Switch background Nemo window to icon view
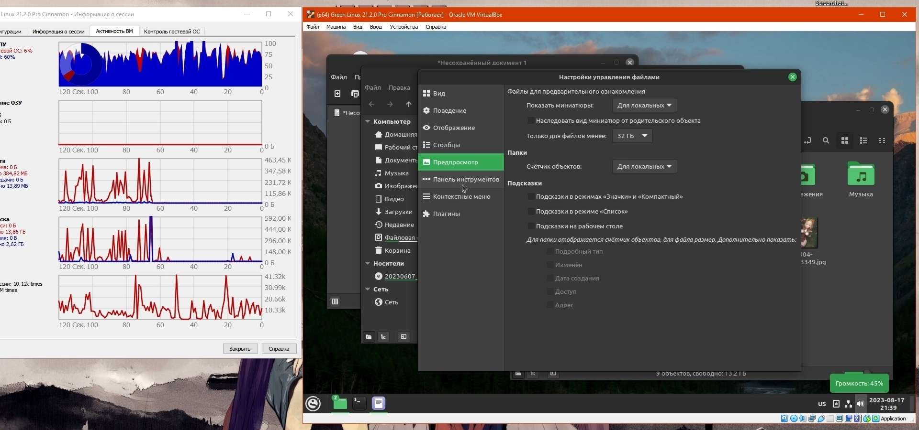This screenshot has height=430, width=919. [x=845, y=140]
